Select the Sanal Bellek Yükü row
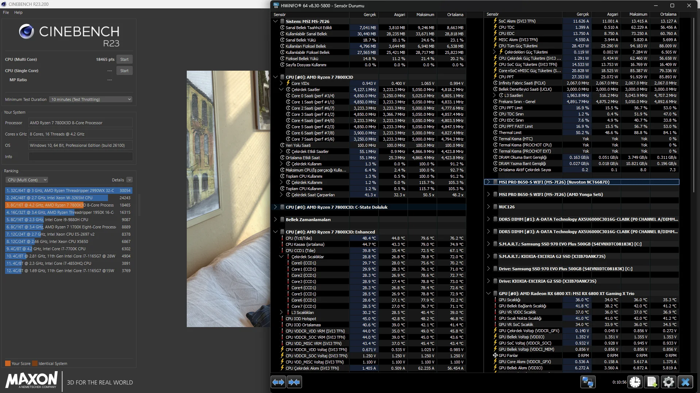Viewport: 700px width, 393px height. 369,40
